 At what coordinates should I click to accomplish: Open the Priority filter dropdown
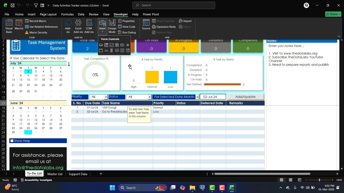pos(106,97)
